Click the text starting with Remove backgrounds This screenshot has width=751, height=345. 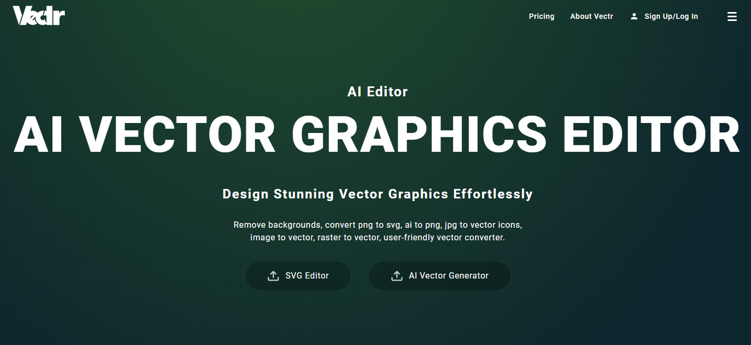(378, 231)
